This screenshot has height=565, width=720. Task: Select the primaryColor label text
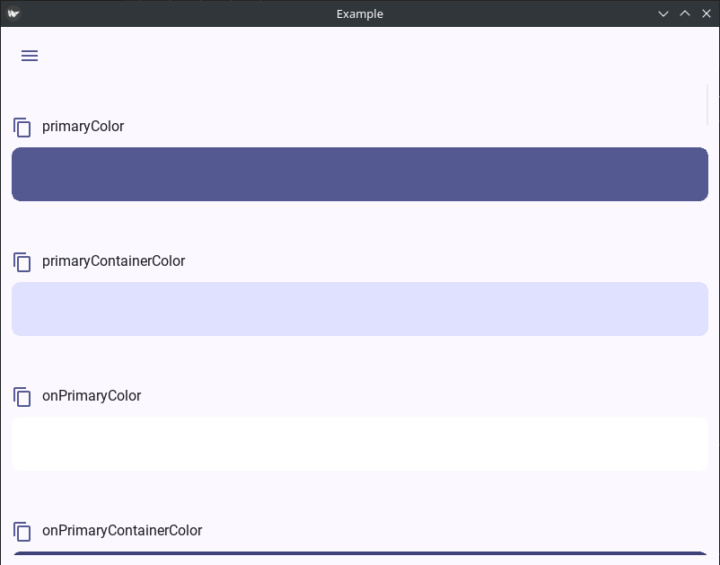click(x=83, y=127)
